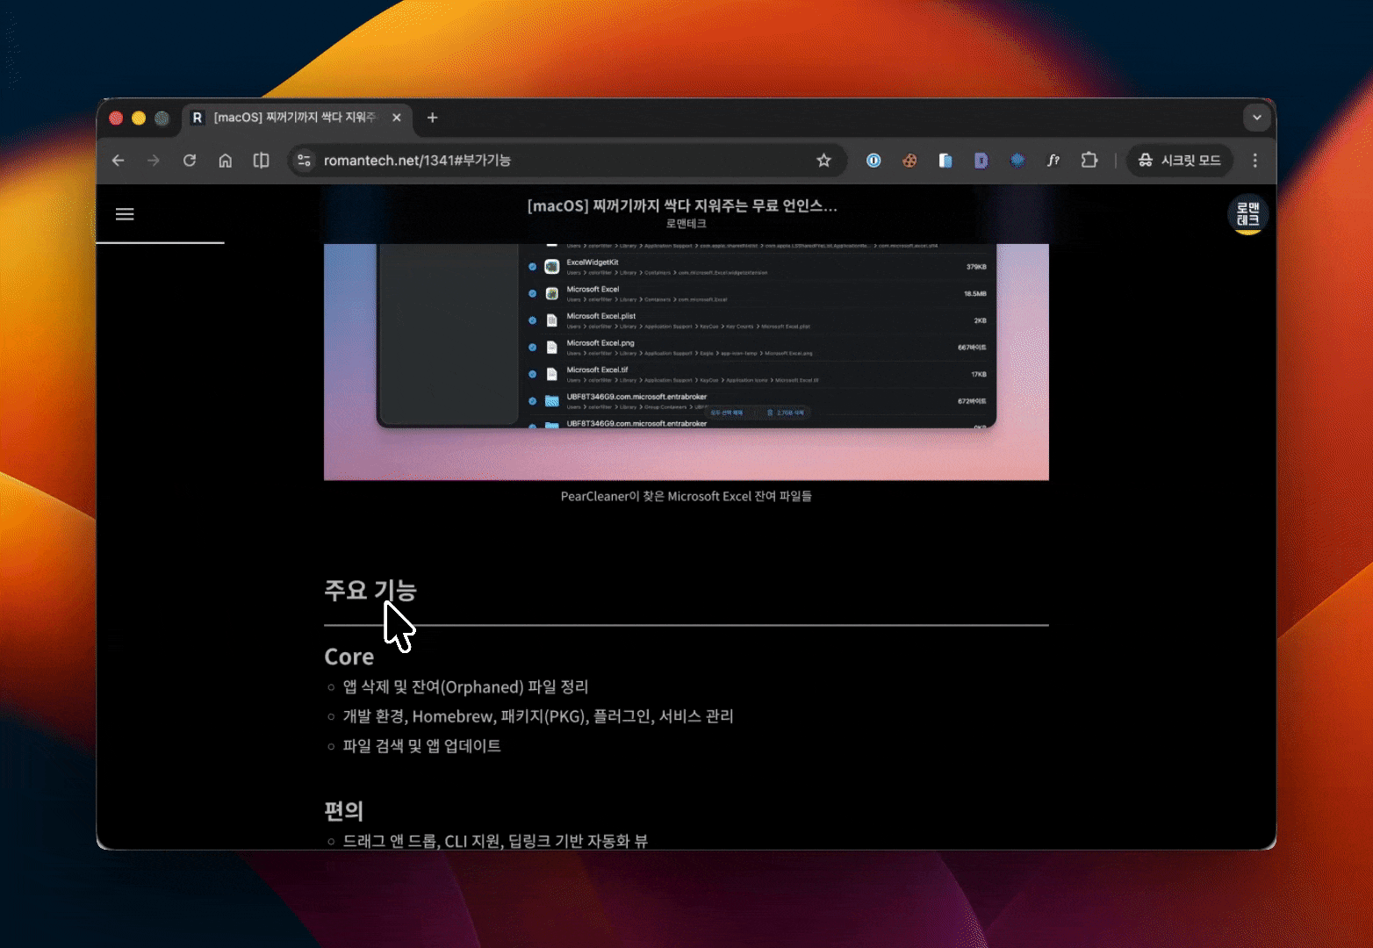Click the Microsoft Excel app icon in list
Viewport: 1373px width, 948px height.
click(552, 293)
